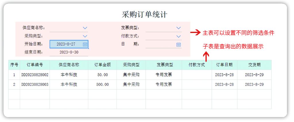Click the 交货期 column header
The image size is (294, 122).
coord(254,65)
